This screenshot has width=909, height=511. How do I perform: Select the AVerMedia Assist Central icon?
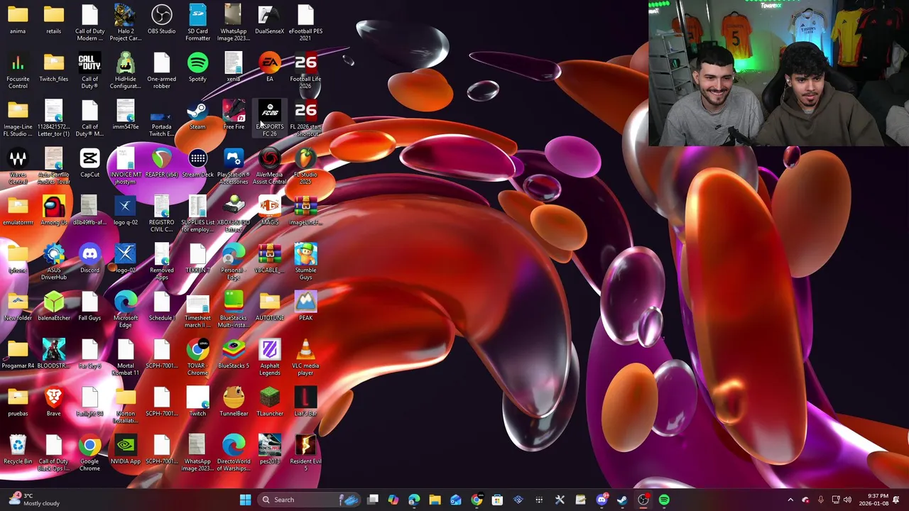tap(270, 166)
